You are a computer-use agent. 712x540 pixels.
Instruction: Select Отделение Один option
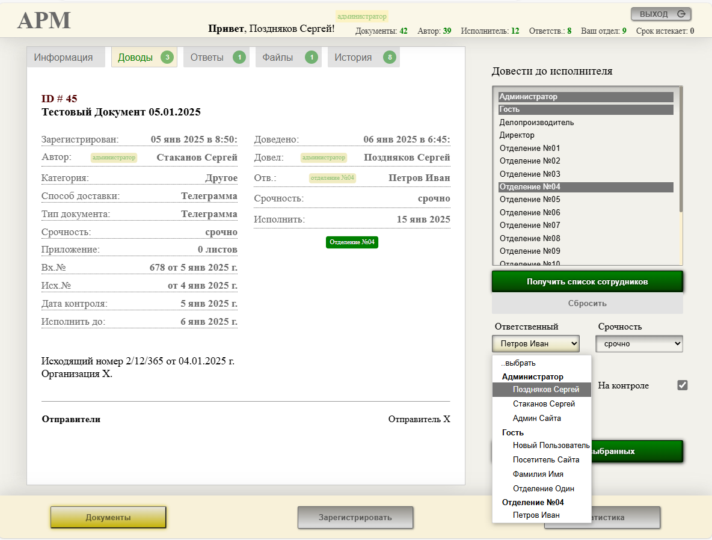pyautogui.click(x=542, y=489)
